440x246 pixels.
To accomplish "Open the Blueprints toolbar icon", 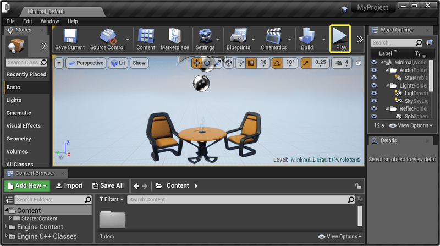I will 238,39.
